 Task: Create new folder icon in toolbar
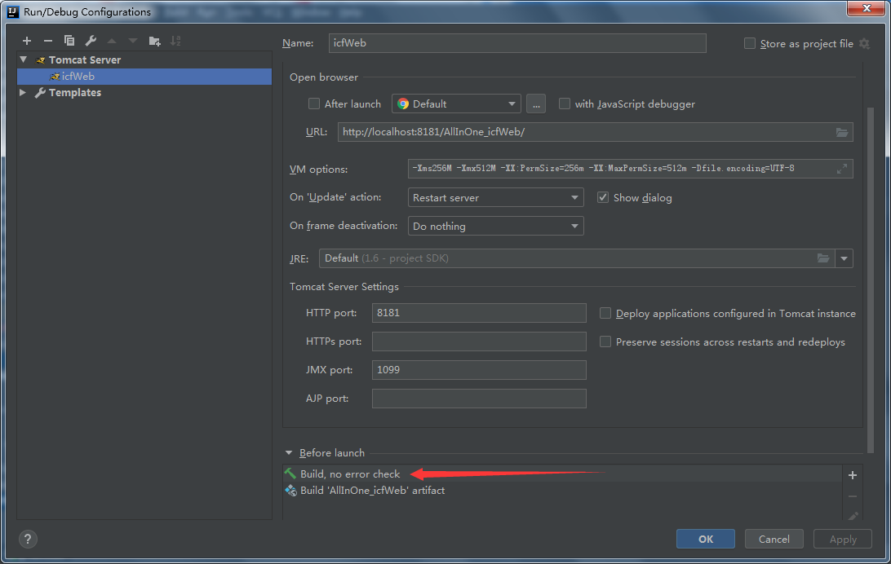154,41
